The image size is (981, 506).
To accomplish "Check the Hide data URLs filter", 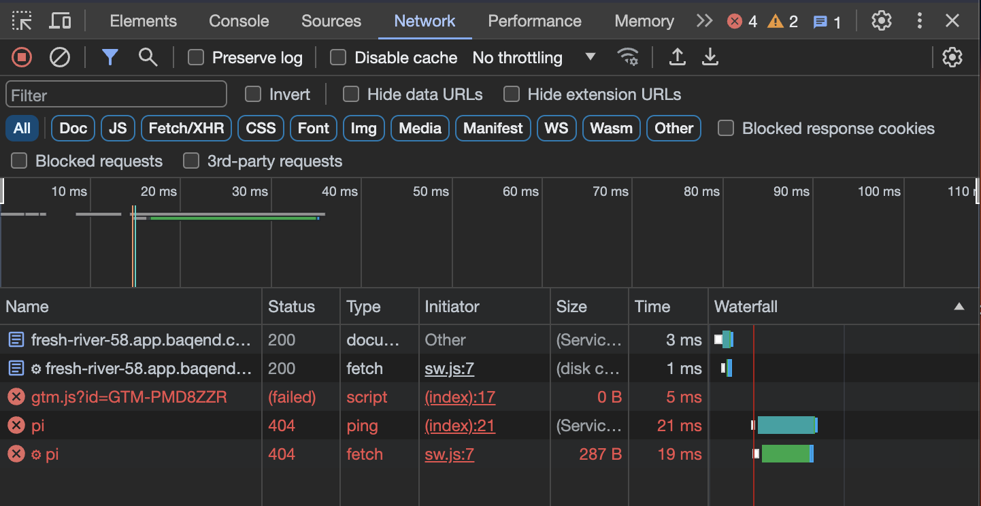I will (x=351, y=94).
